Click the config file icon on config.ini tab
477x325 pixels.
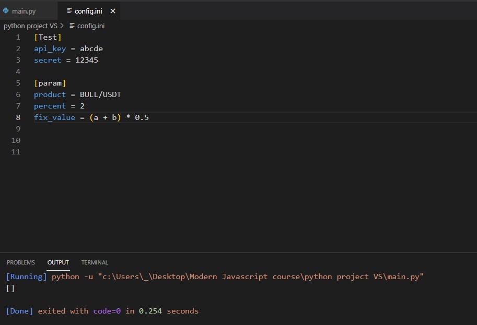pos(69,10)
